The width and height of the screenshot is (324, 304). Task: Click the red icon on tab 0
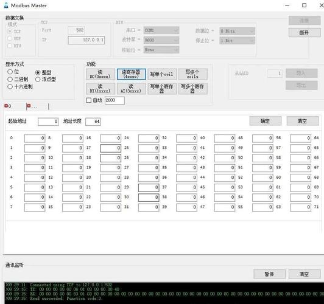pyautogui.click(x=6, y=106)
